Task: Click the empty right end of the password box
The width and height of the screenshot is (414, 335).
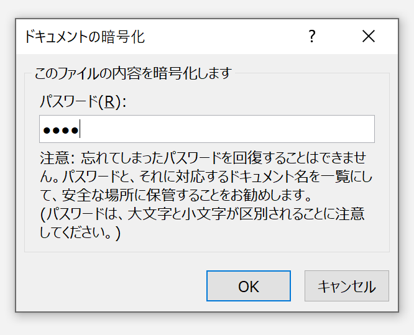Action: [343, 129]
